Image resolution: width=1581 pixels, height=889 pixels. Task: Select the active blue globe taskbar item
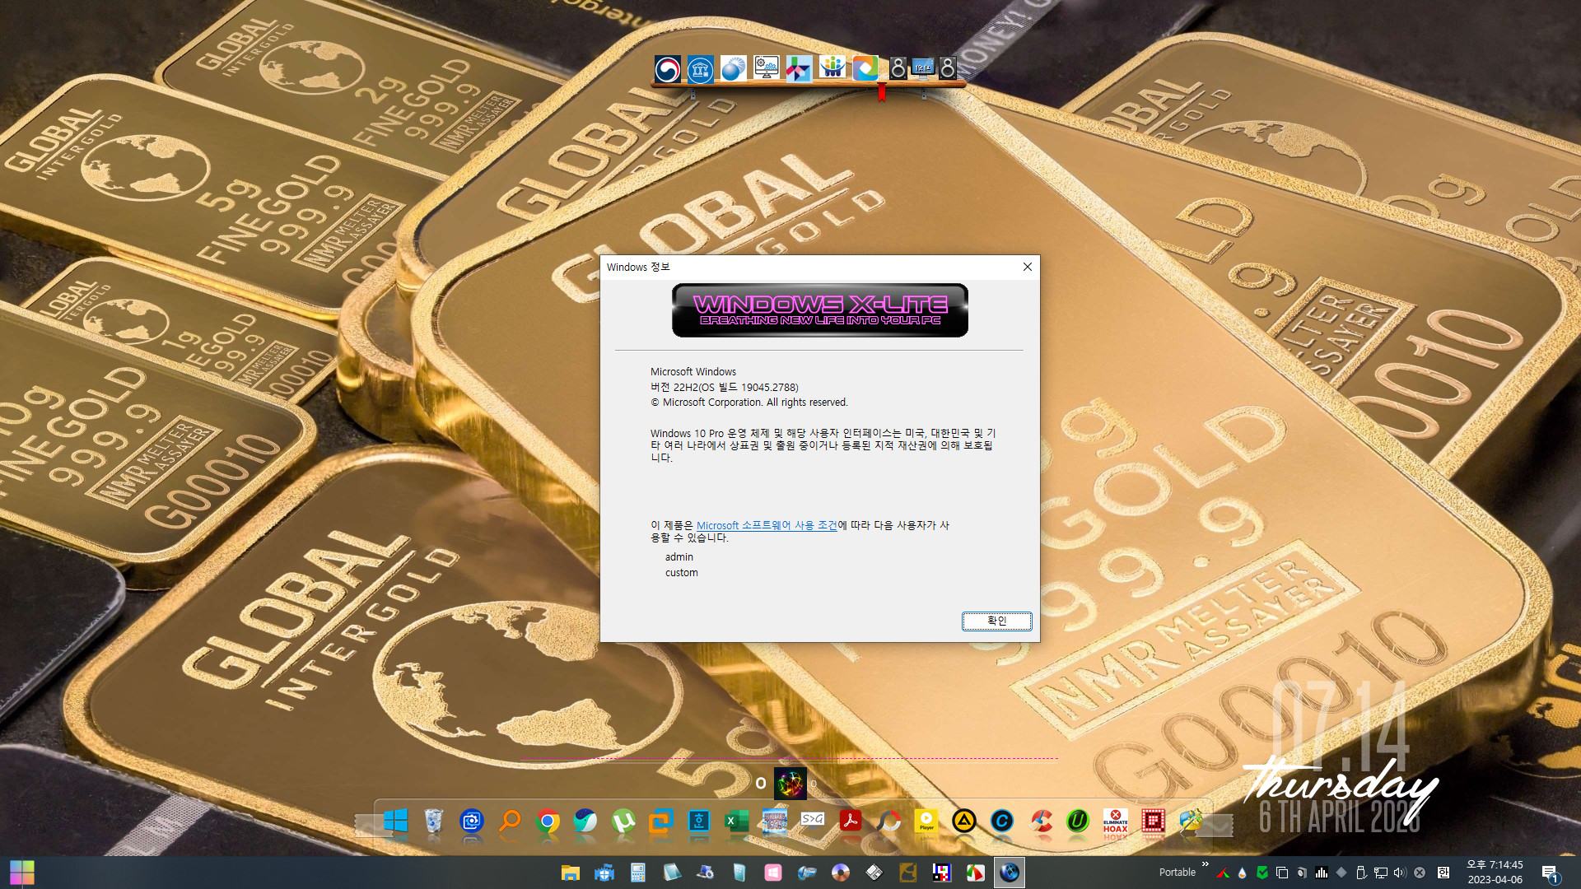pos(1010,873)
